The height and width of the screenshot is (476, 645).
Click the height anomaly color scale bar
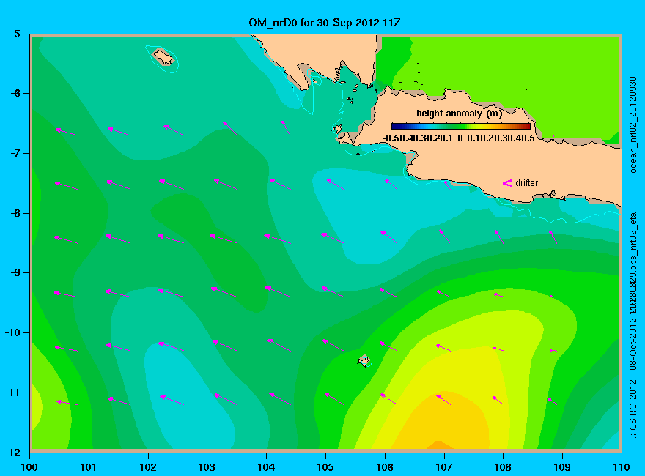[461, 126]
